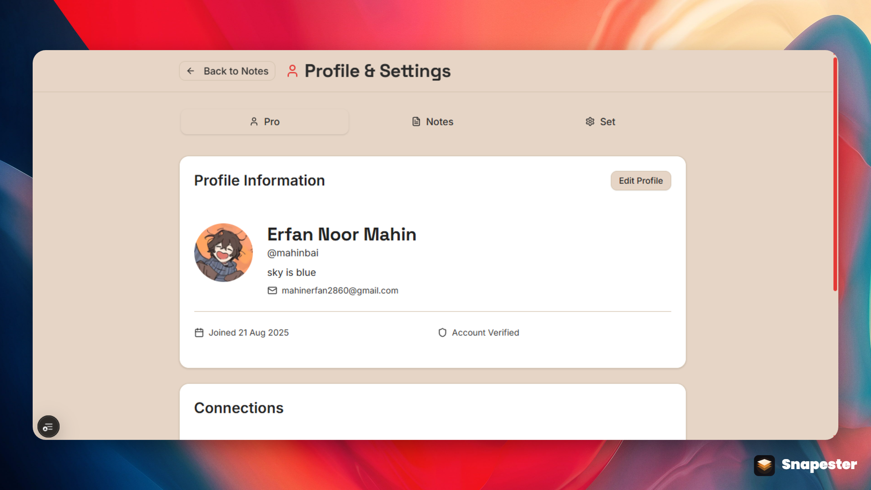The image size is (871, 490).
Task: Click the person icon in the Pro tab
Action: click(x=254, y=122)
